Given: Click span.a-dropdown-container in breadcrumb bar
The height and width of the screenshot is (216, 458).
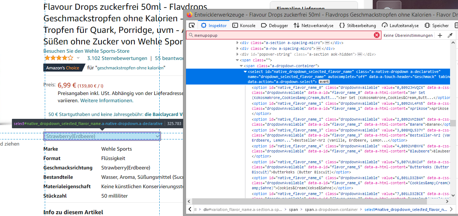Looking at the screenshot, I should pyautogui.click(x=331, y=209).
